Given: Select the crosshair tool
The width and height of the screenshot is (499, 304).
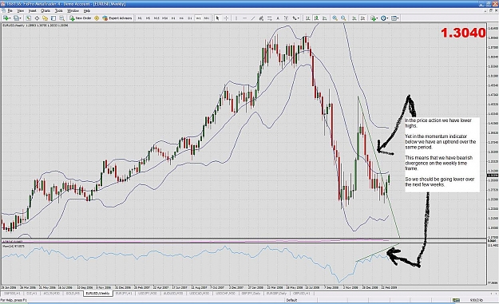Looking at the screenshot, I should (x=226, y=18).
